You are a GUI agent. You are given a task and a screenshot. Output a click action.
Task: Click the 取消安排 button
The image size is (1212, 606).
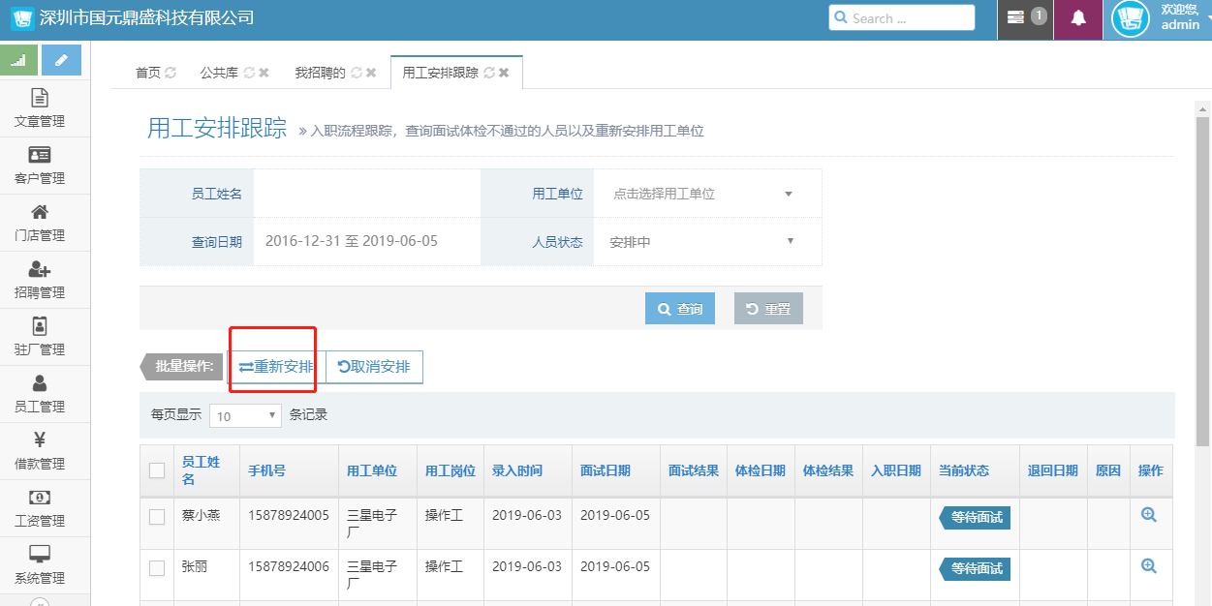pyautogui.click(x=374, y=367)
